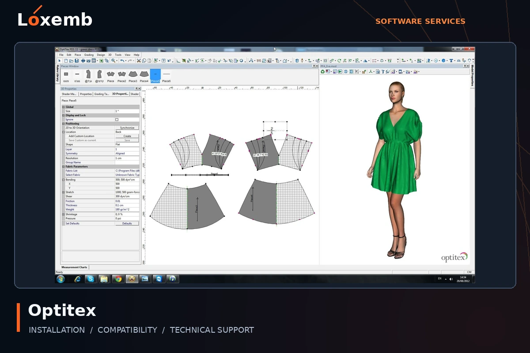The width and height of the screenshot is (530, 353).
Task: Open the zoom tool dropdown arrow
Action: click(117, 60)
